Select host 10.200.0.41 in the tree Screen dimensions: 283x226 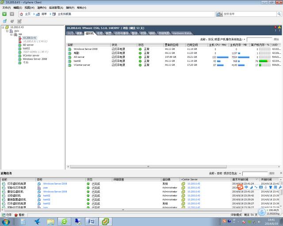[x=30, y=38]
